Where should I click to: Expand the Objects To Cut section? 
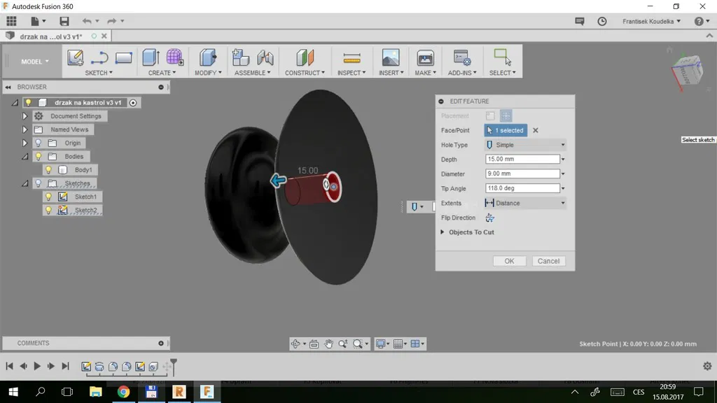[x=443, y=232]
